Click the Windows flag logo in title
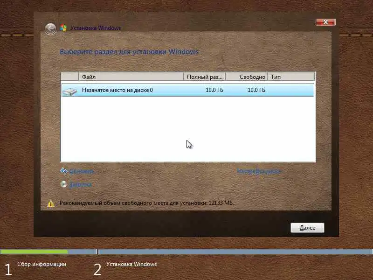373x280 pixels. pyautogui.click(x=63, y=28)
